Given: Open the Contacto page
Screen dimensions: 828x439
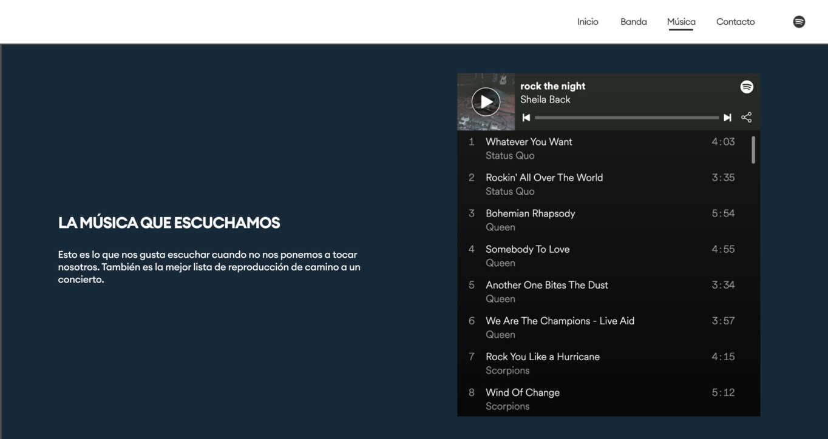Looking at the screenshot, I should pyautogui.click(x=735, y=21).
